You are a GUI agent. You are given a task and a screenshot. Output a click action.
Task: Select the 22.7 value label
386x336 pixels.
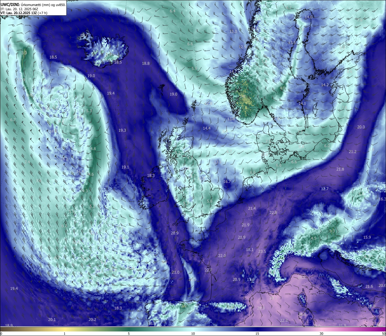[208, 270]
